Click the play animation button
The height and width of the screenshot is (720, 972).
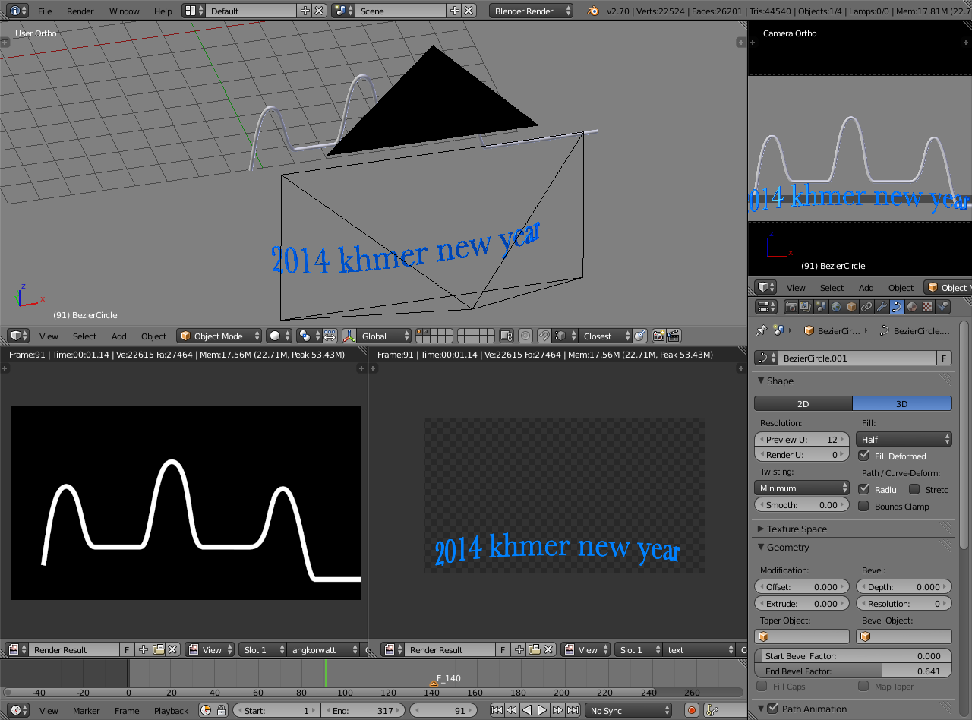pos(542,711)
